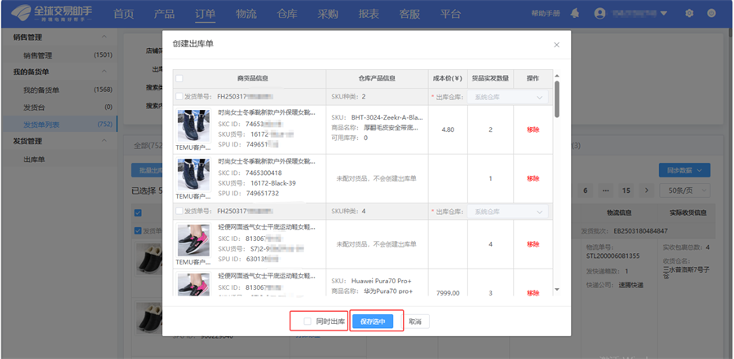Collapse the 我的备货单 sidebar group
Viewport: 734px width, 359px height.
click(104, 72)
